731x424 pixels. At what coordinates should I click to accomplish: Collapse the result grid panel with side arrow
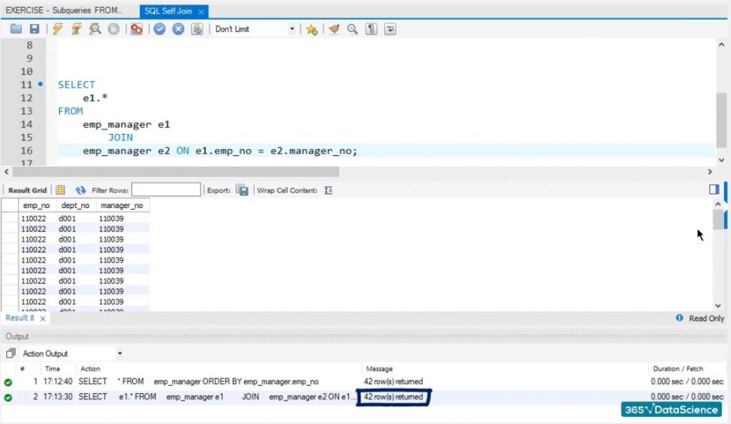point(712,189)
